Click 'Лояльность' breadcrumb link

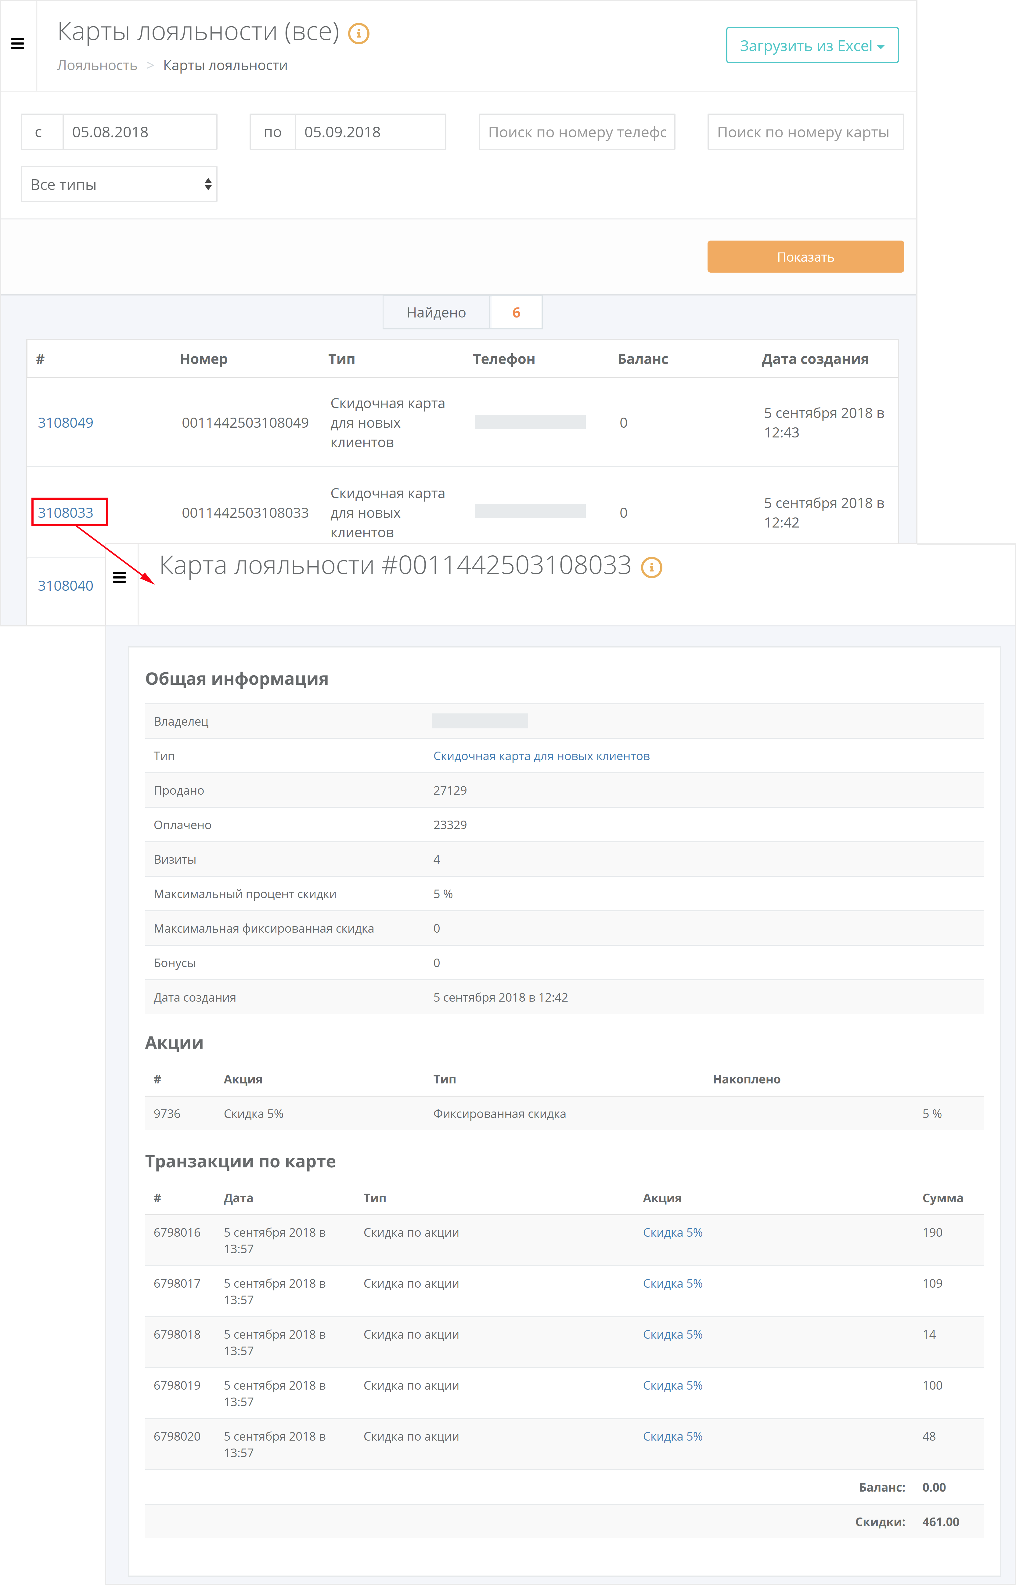click(97, 65)
